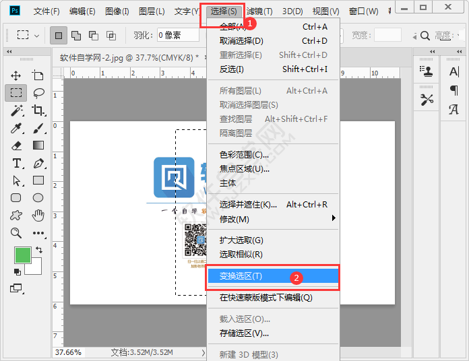Screen dimensions: 469x361
Task: Select the Rounded Rectangle tool
Action: (x=16, y=198)
